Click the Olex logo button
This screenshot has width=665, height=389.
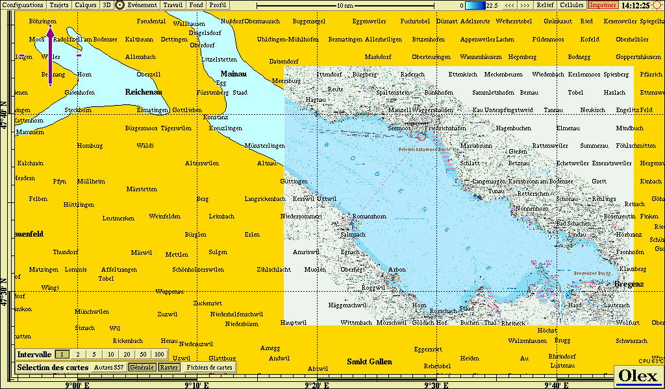point(638,376)
